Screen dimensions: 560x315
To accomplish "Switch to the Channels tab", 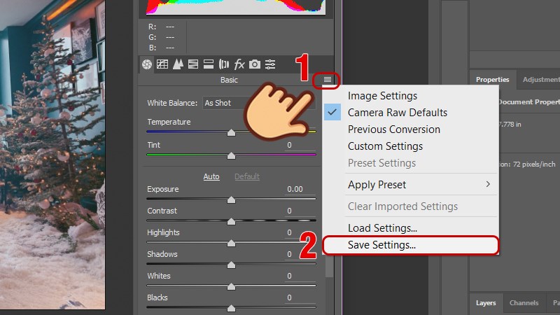I will [x=524, y=303].
